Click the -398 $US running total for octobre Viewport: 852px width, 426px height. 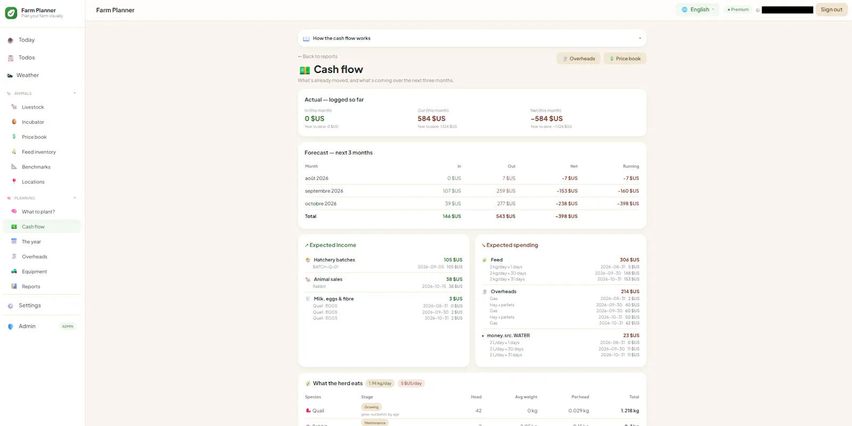click(628, 204)
